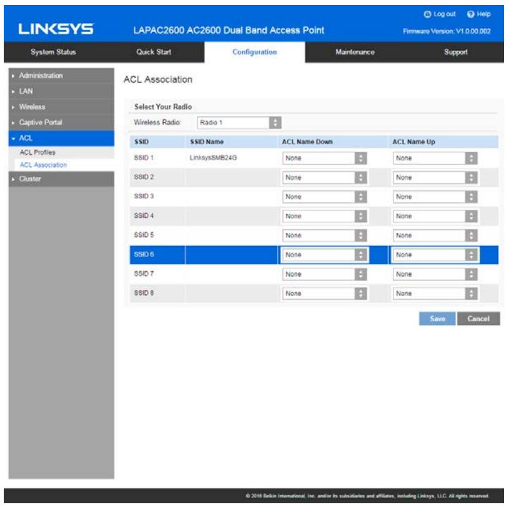Switch to the Configuration tab
The height and width of the screenshot is (507, 506).
(255, 52)
